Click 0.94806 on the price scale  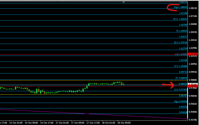tap(193, 112)
